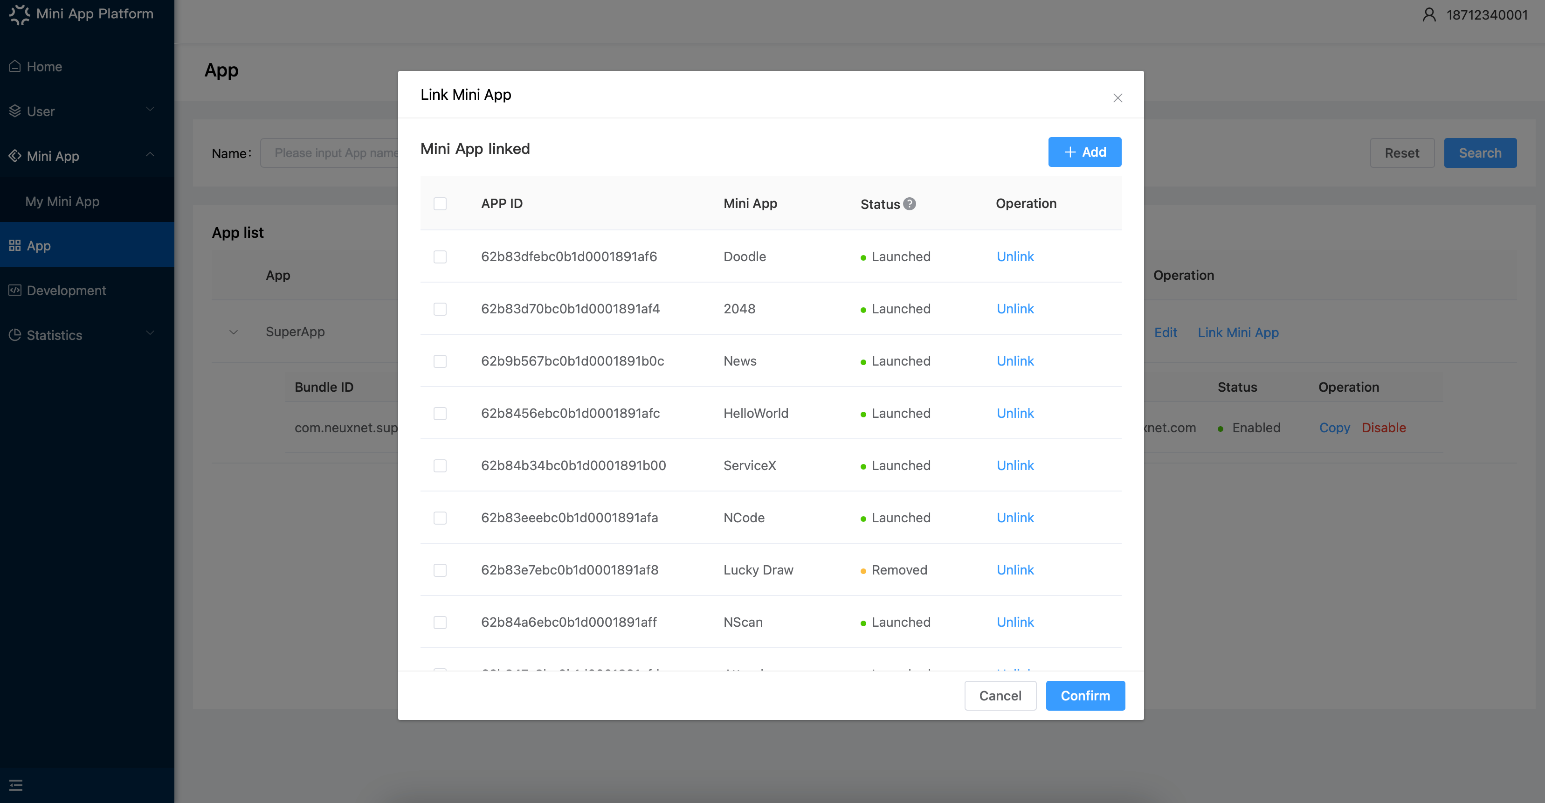Click the App name input field

coord(329,153)
